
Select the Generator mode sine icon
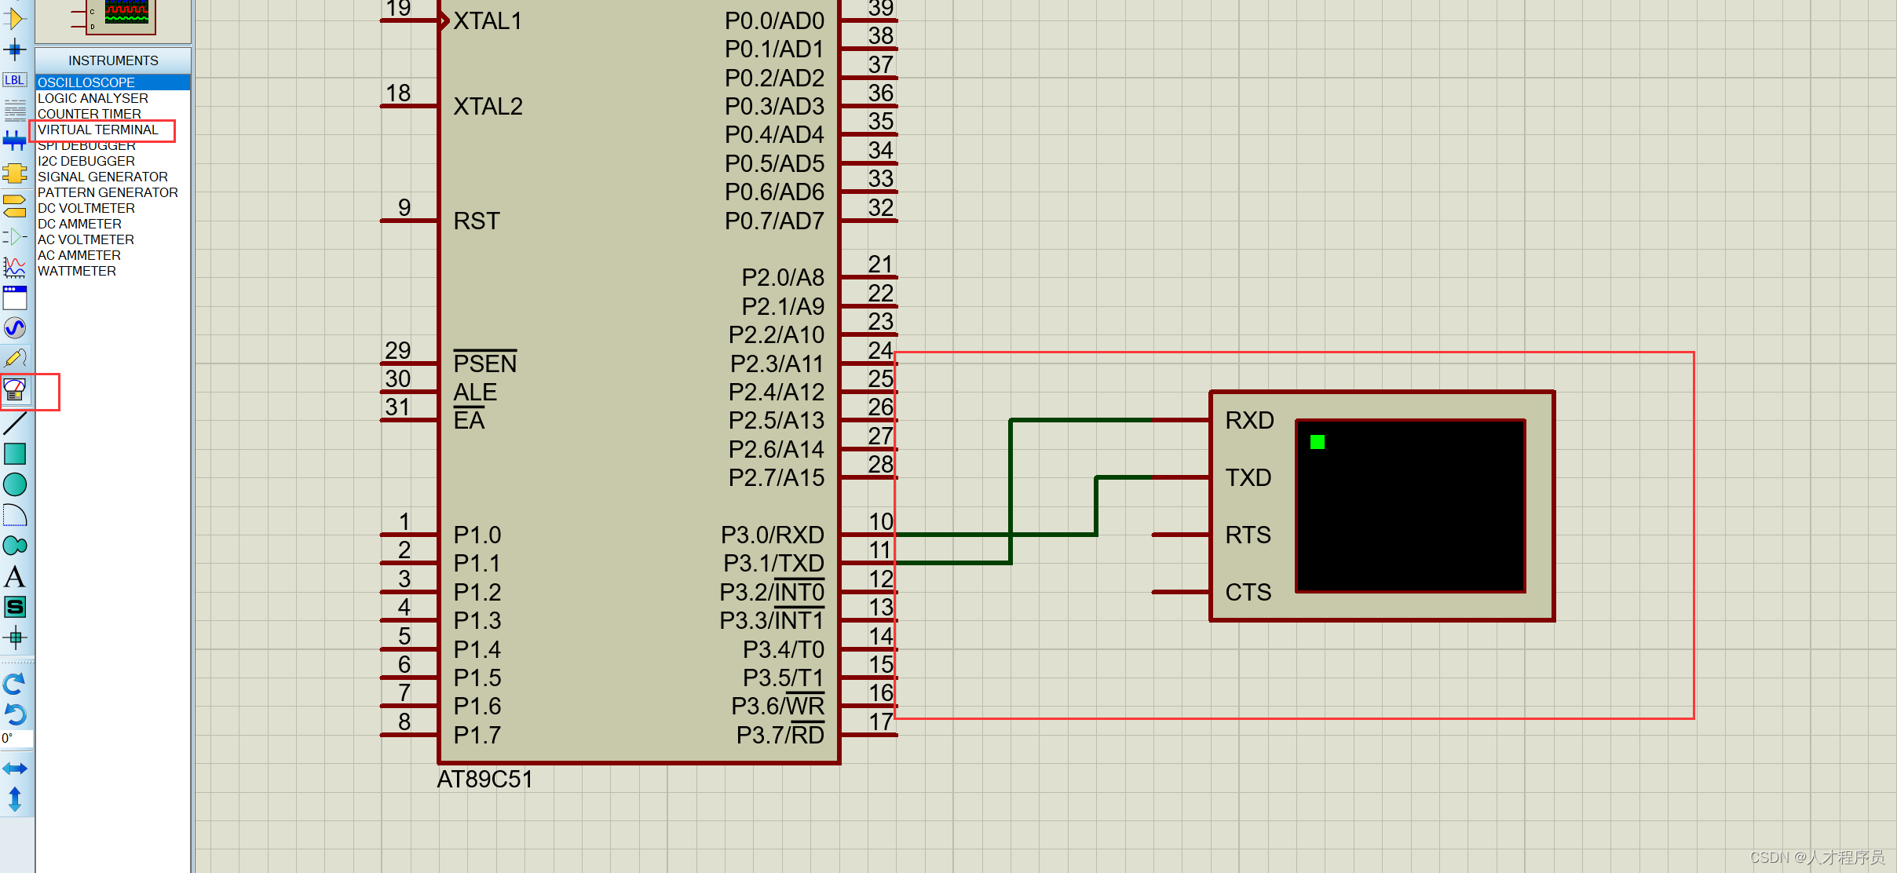[x=15, y=328]
